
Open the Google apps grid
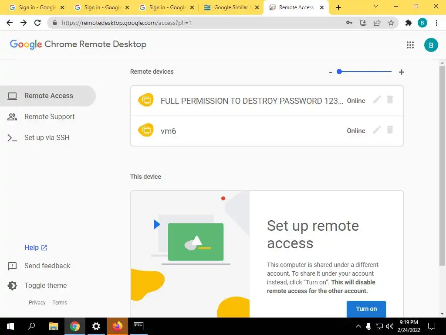[x=410, y=45]
